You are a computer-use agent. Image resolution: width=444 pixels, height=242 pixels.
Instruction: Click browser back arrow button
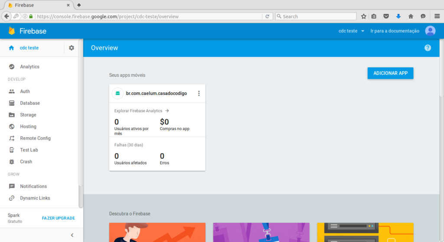pos(7,16)
